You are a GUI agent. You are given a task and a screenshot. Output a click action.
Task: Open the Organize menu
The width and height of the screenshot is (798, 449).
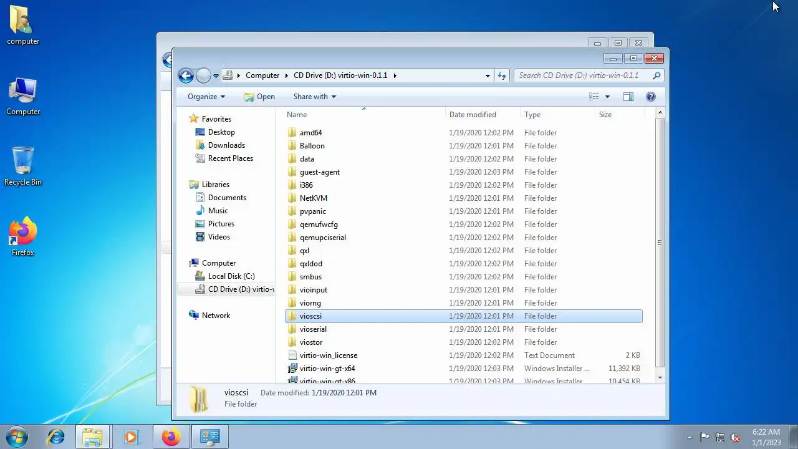point(206,97)
